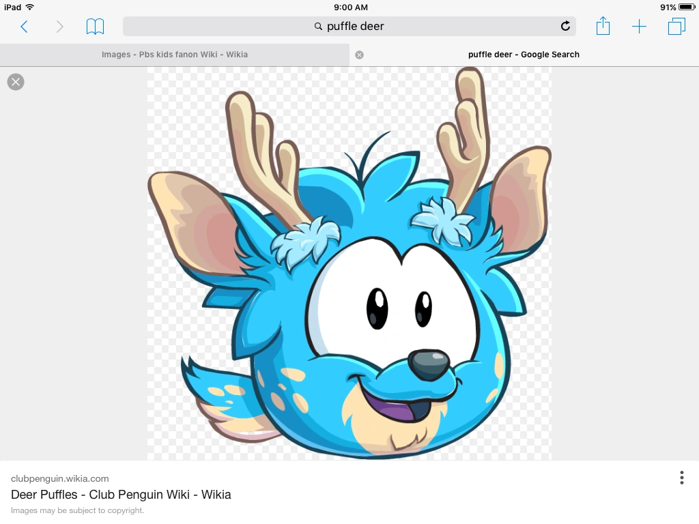The width and height of the screenshot is (699, 524).
Task: Open the Bookmarks sidebar icon
Action: pos(95,26)
